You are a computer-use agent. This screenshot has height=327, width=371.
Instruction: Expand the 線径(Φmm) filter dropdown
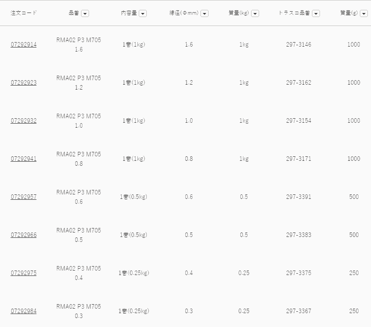(205, 13)
